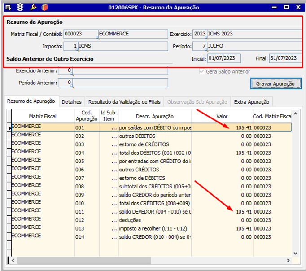Click the Valor column header
Viewport: 306px width, 271px height.
point(222,116)
